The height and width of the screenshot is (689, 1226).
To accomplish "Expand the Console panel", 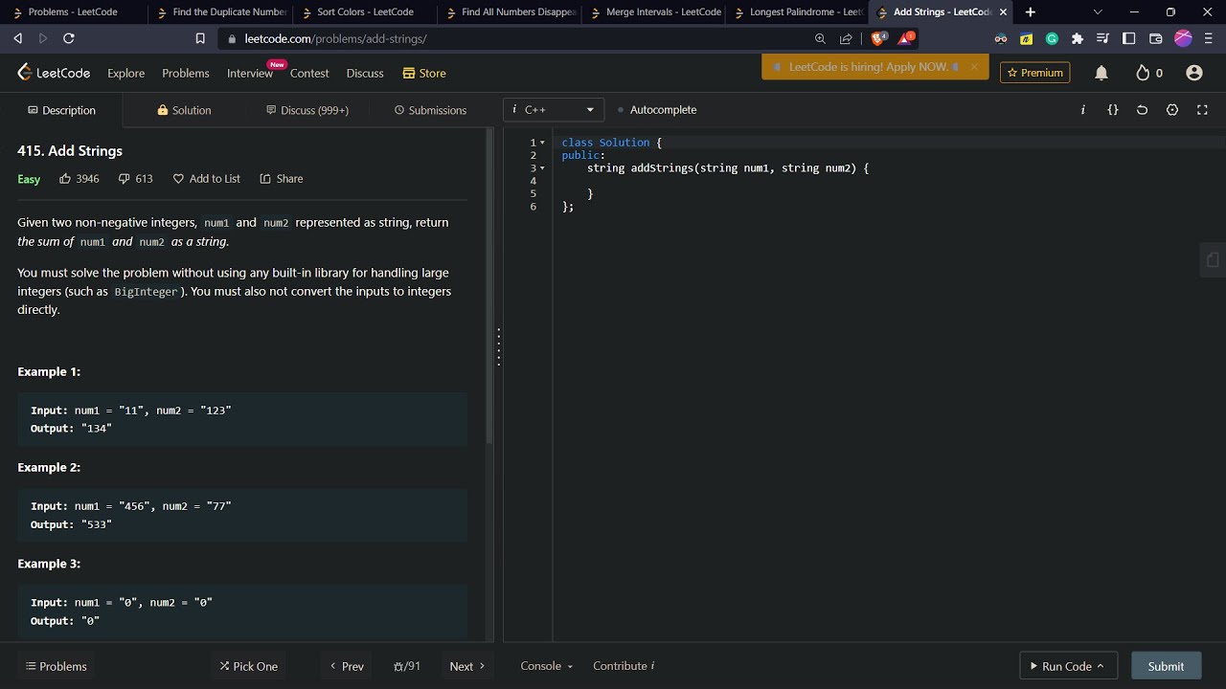I will click(x=546, y=666).
